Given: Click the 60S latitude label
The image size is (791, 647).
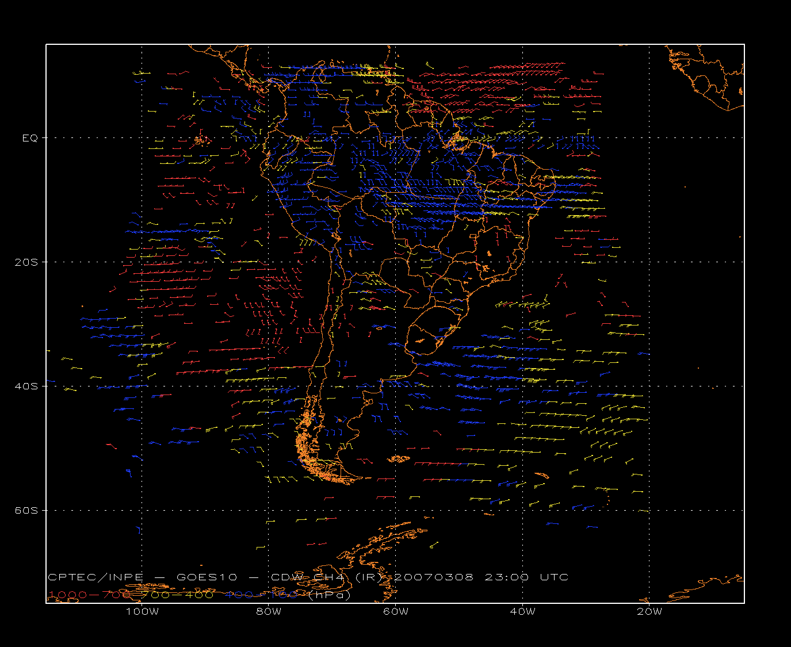Looking at the screenshot, I should pos(26,511).
